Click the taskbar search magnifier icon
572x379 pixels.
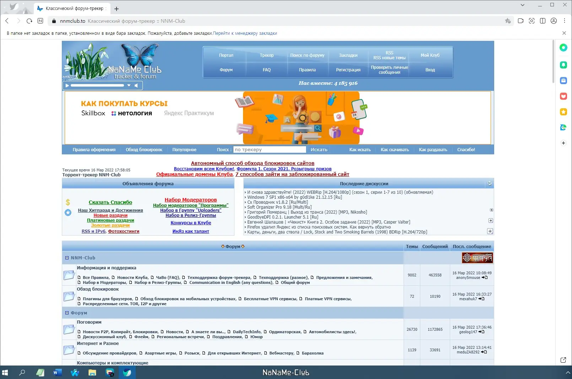tap(22, 373)
